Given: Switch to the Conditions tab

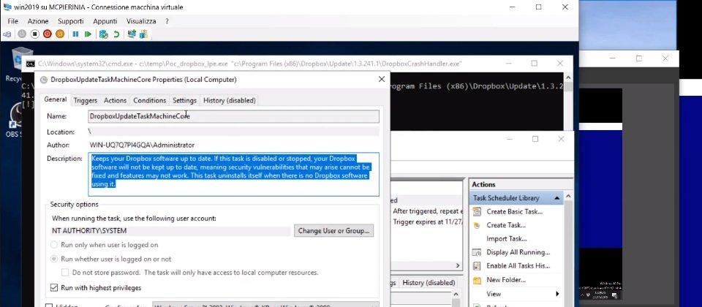Looking at the screenshot, I should [149, 101].
